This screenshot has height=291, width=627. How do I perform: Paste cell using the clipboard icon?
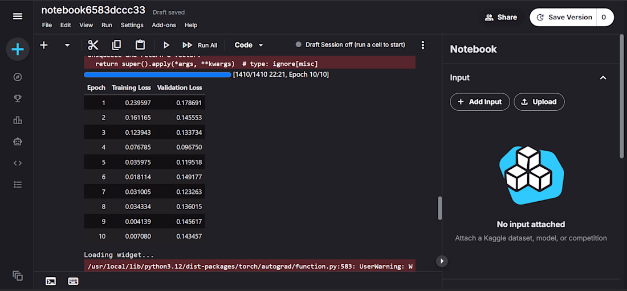140,45
